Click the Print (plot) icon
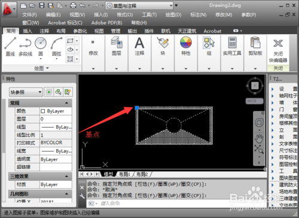Image resolution: width=299 pixels, height=218 pixels. tap(73, 5)
